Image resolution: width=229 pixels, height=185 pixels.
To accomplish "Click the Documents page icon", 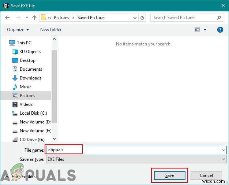I will tap(15, 69).
